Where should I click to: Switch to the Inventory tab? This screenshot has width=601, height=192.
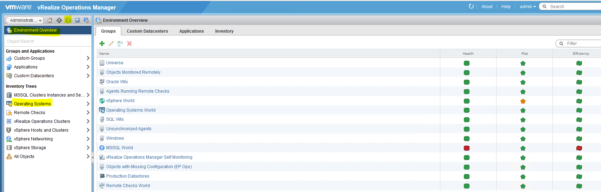click(224, 31)
